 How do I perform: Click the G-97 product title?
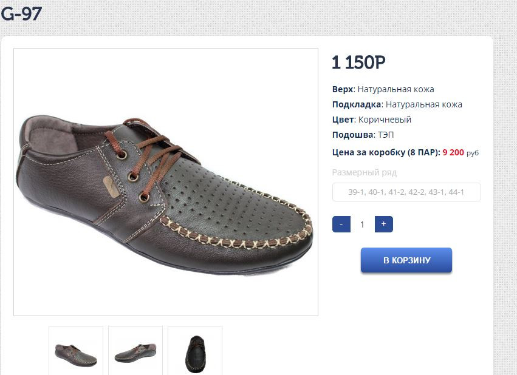pyautogui.click(x=21, y=13)
